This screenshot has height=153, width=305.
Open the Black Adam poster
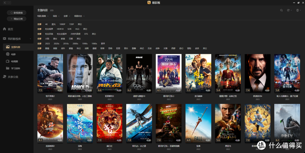(x=228, y=123)
